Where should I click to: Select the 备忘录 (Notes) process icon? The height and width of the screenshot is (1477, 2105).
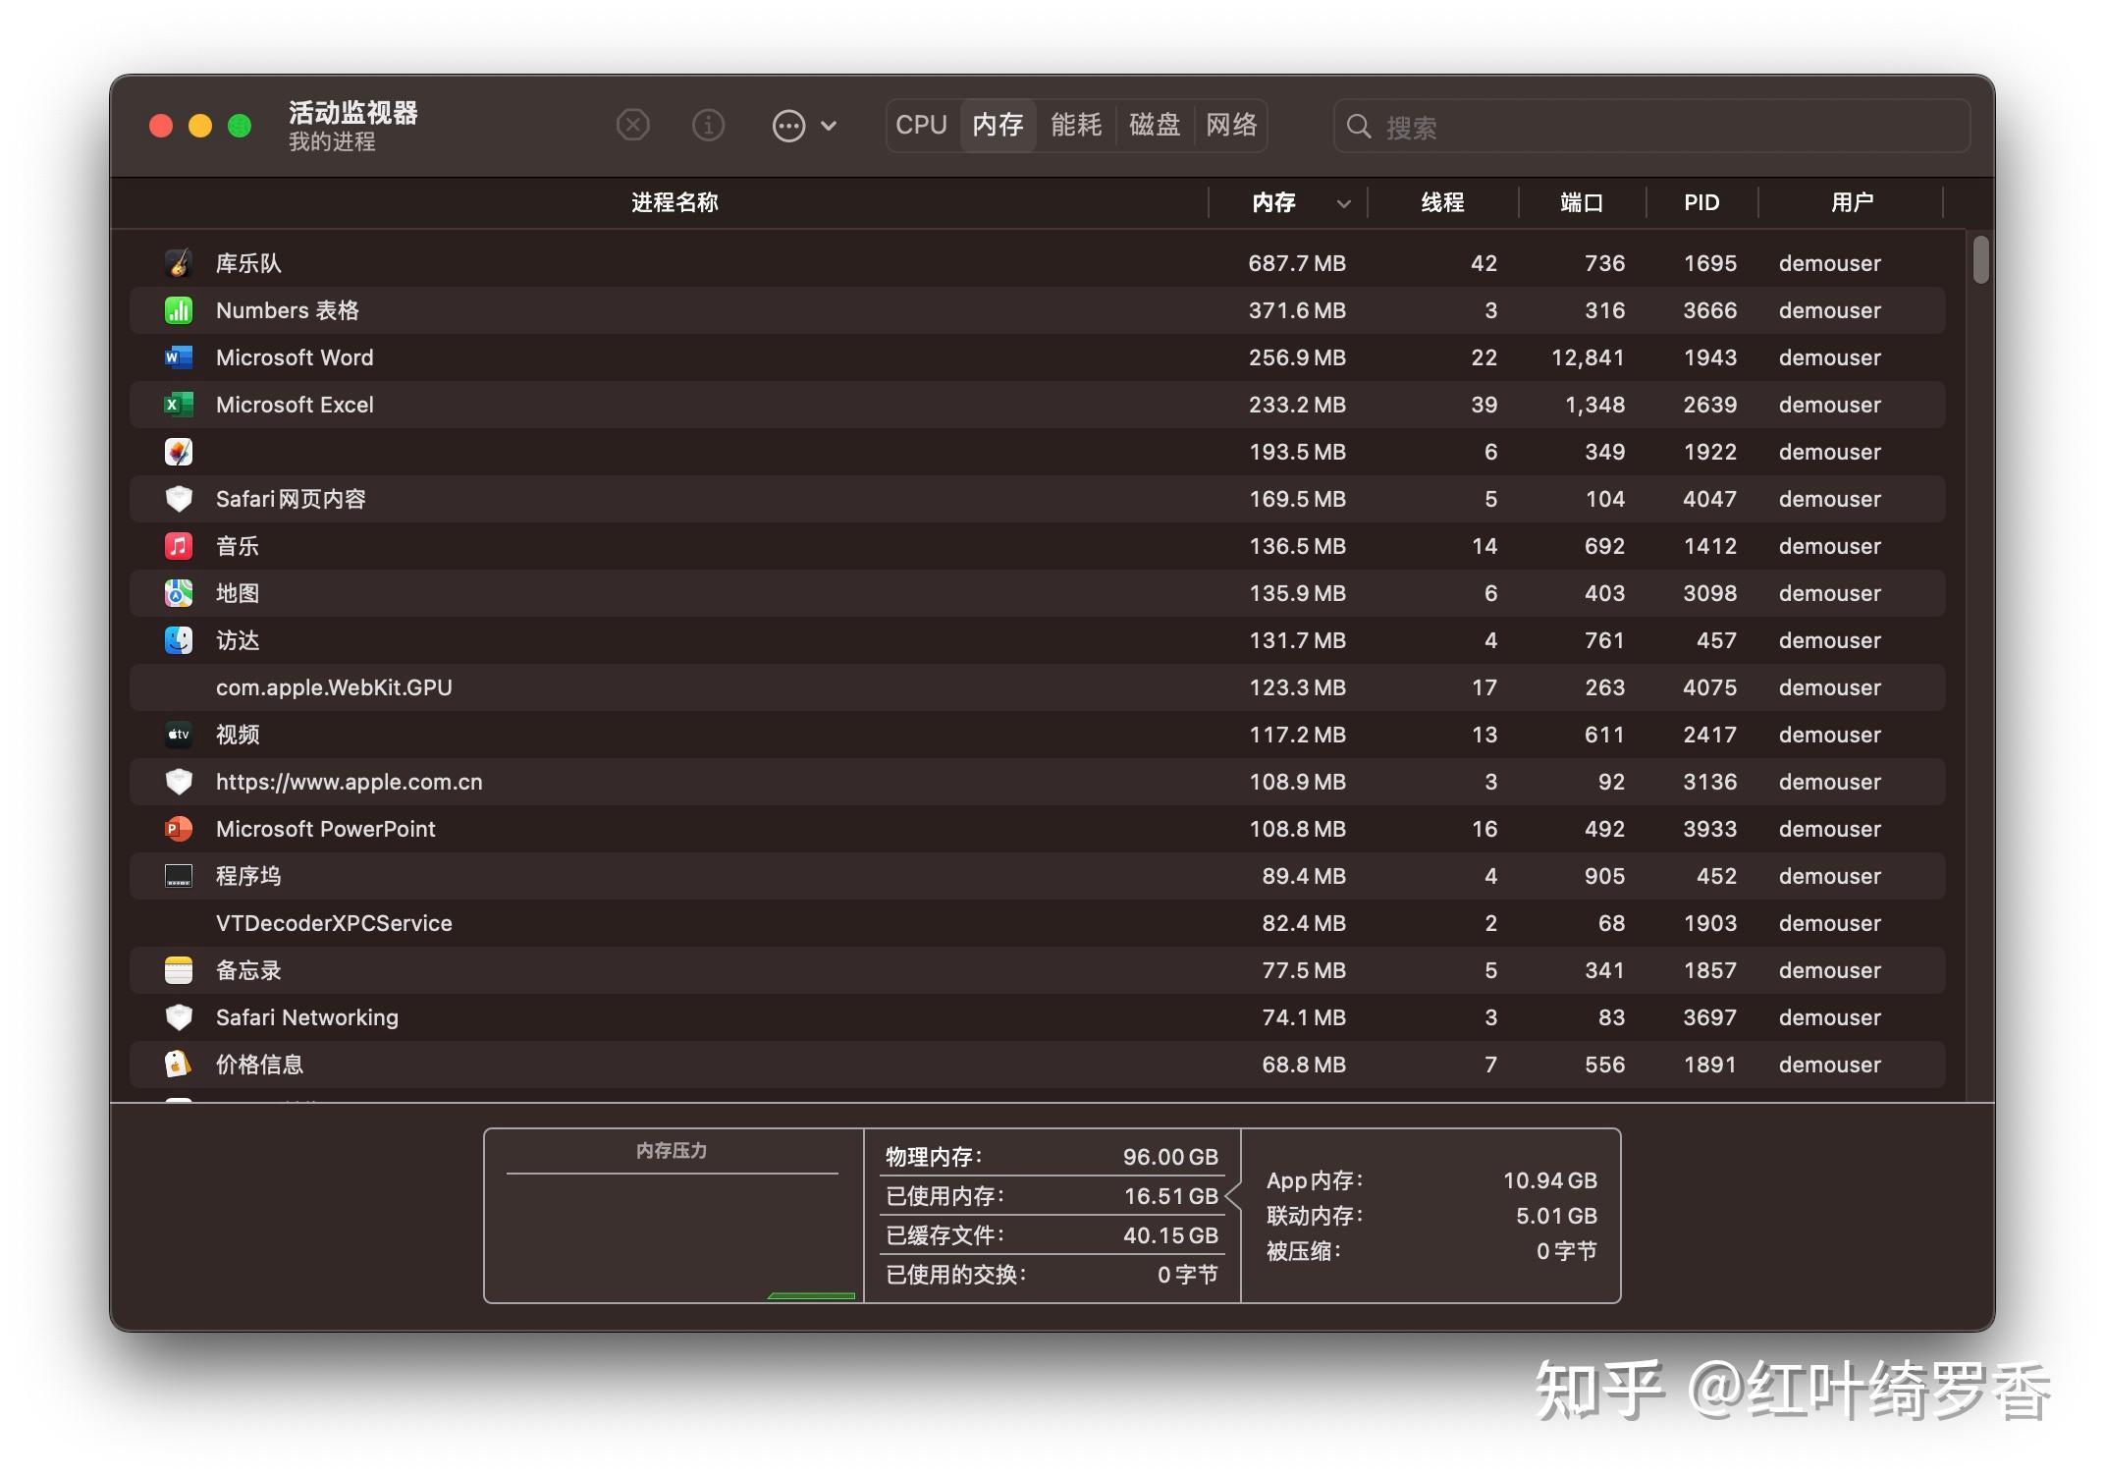coord(178,969)
